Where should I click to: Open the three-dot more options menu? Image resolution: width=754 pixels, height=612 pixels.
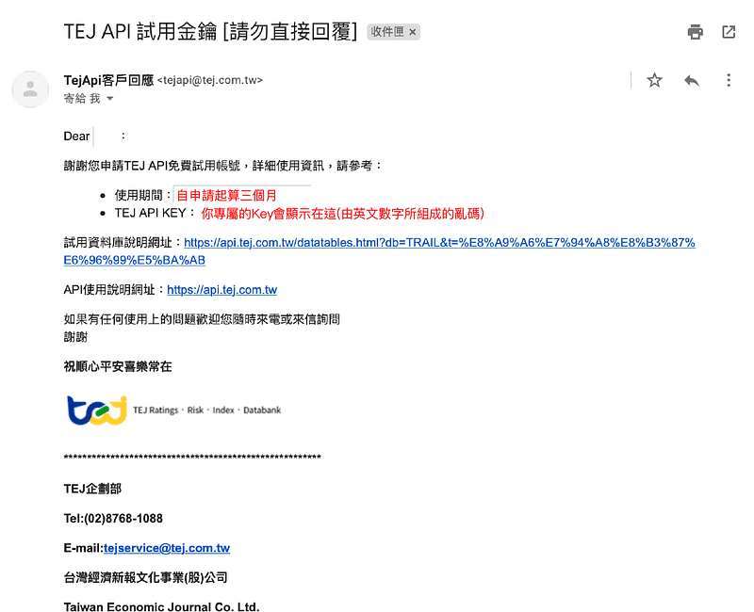point(729,81)
